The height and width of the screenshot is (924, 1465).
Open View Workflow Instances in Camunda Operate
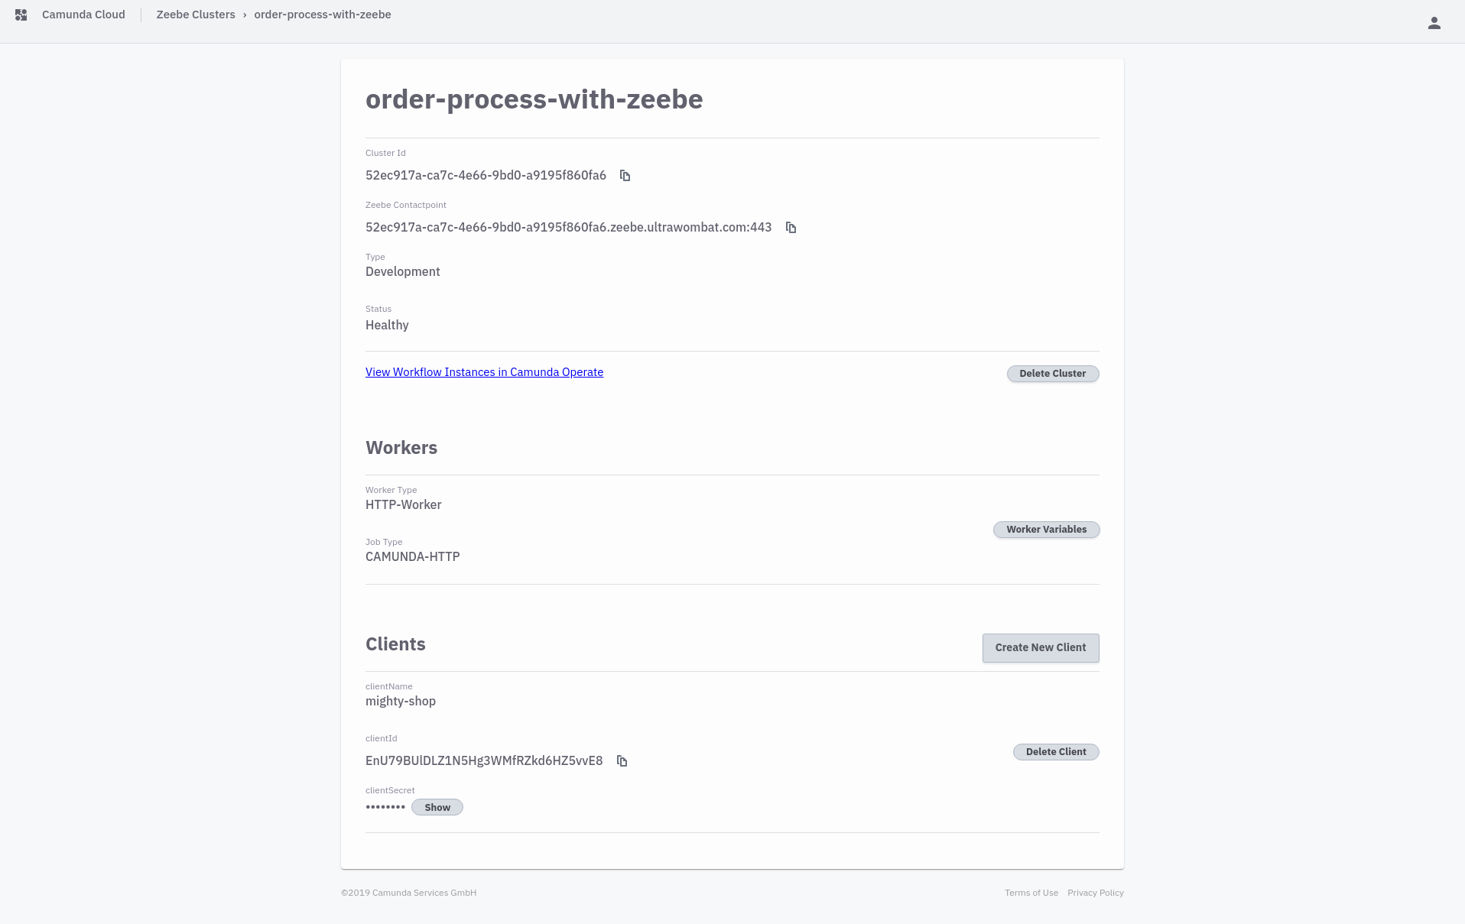484,372
